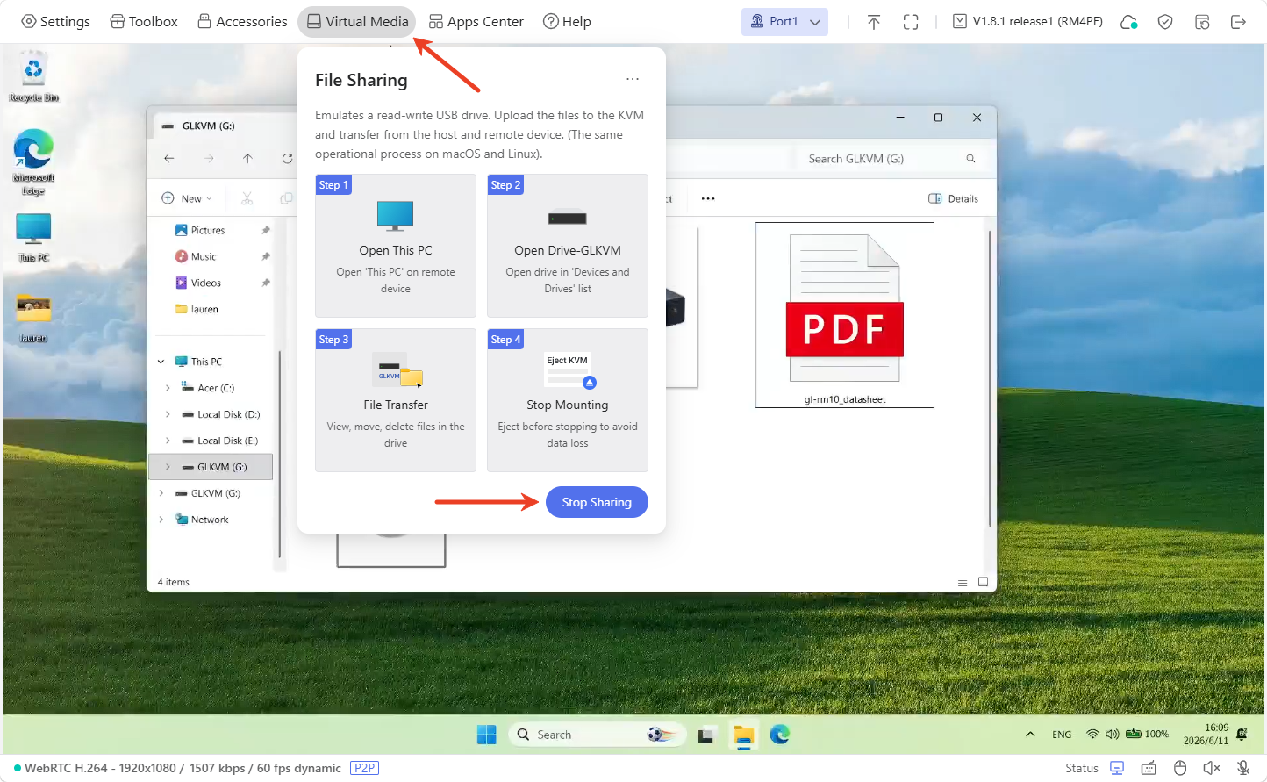Refresh the File Explorer window

(287, 159)
